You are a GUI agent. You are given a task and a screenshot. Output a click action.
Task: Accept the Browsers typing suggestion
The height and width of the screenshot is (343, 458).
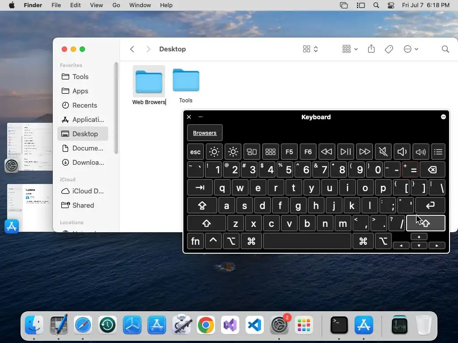pos(205,133)
